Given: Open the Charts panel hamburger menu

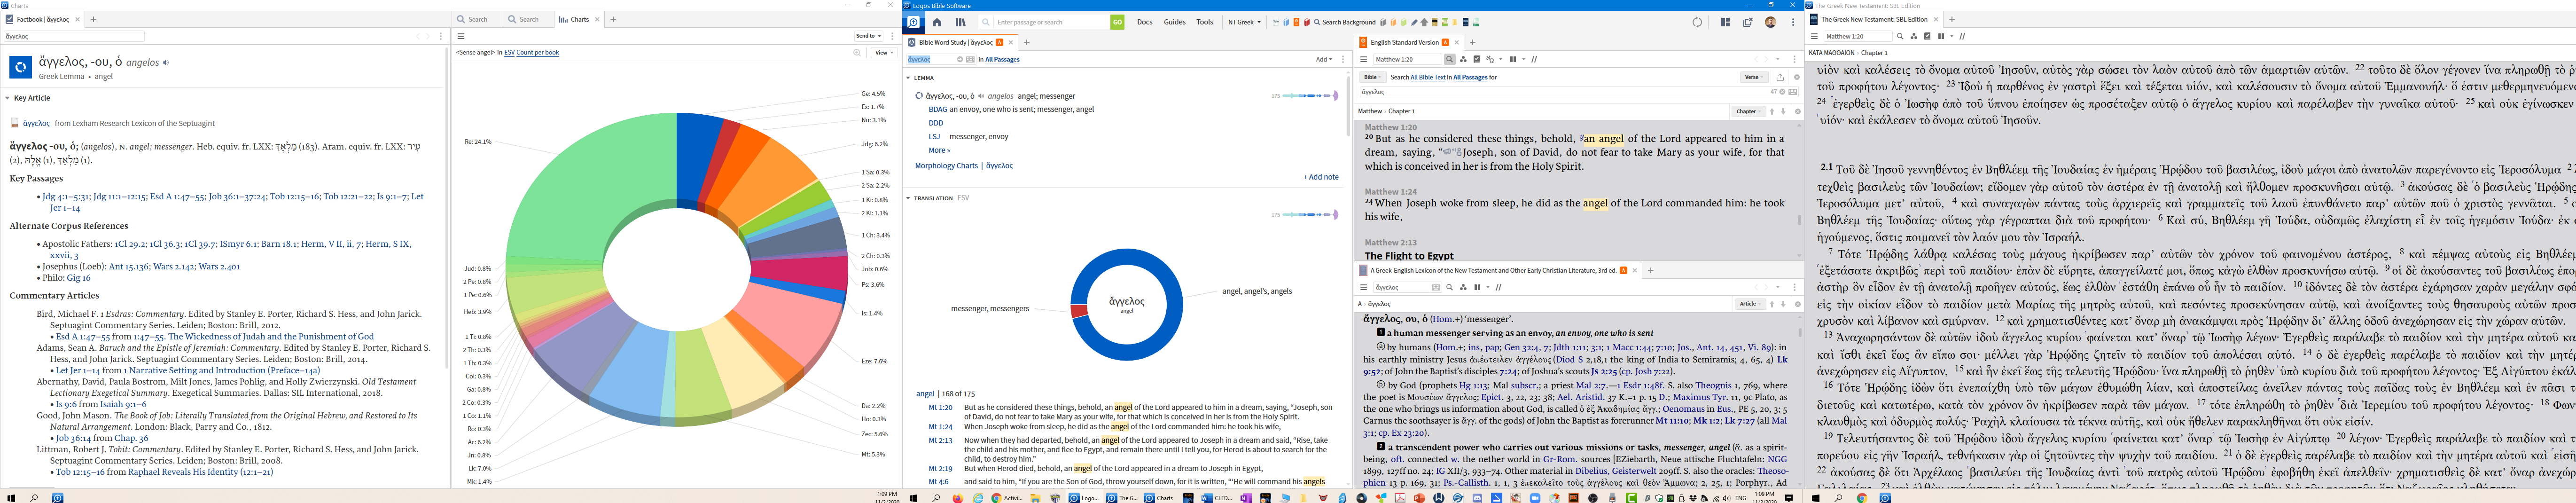Looking at the screenshot, I should [461, 36].
